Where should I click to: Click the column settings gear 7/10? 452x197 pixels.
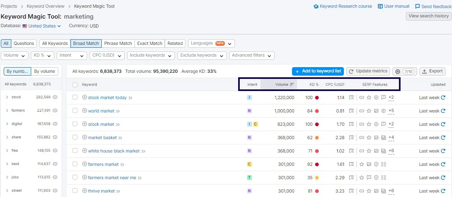pos(405,72)
